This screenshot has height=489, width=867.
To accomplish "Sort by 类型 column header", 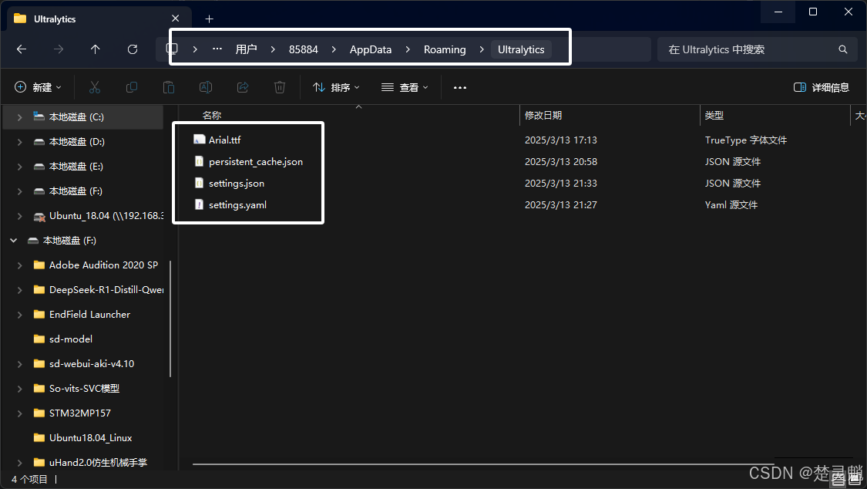I will (714, 115).
